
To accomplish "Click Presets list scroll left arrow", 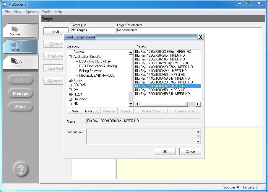I will (137, 104).
